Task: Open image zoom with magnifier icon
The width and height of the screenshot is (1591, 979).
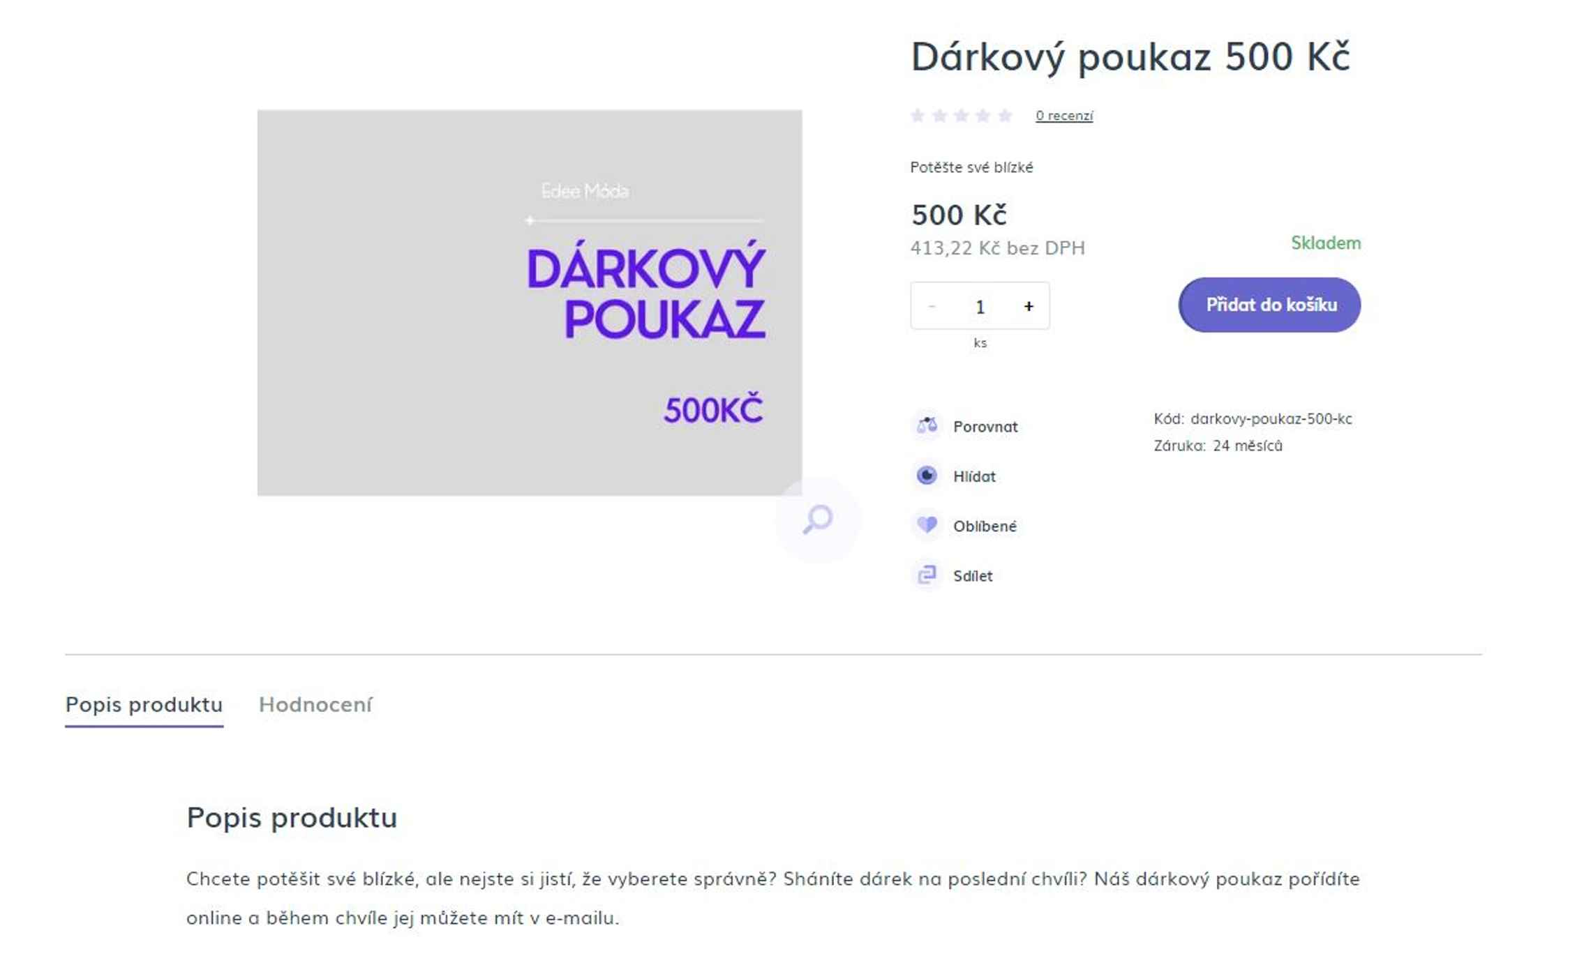Action: [x=818, y=519]
